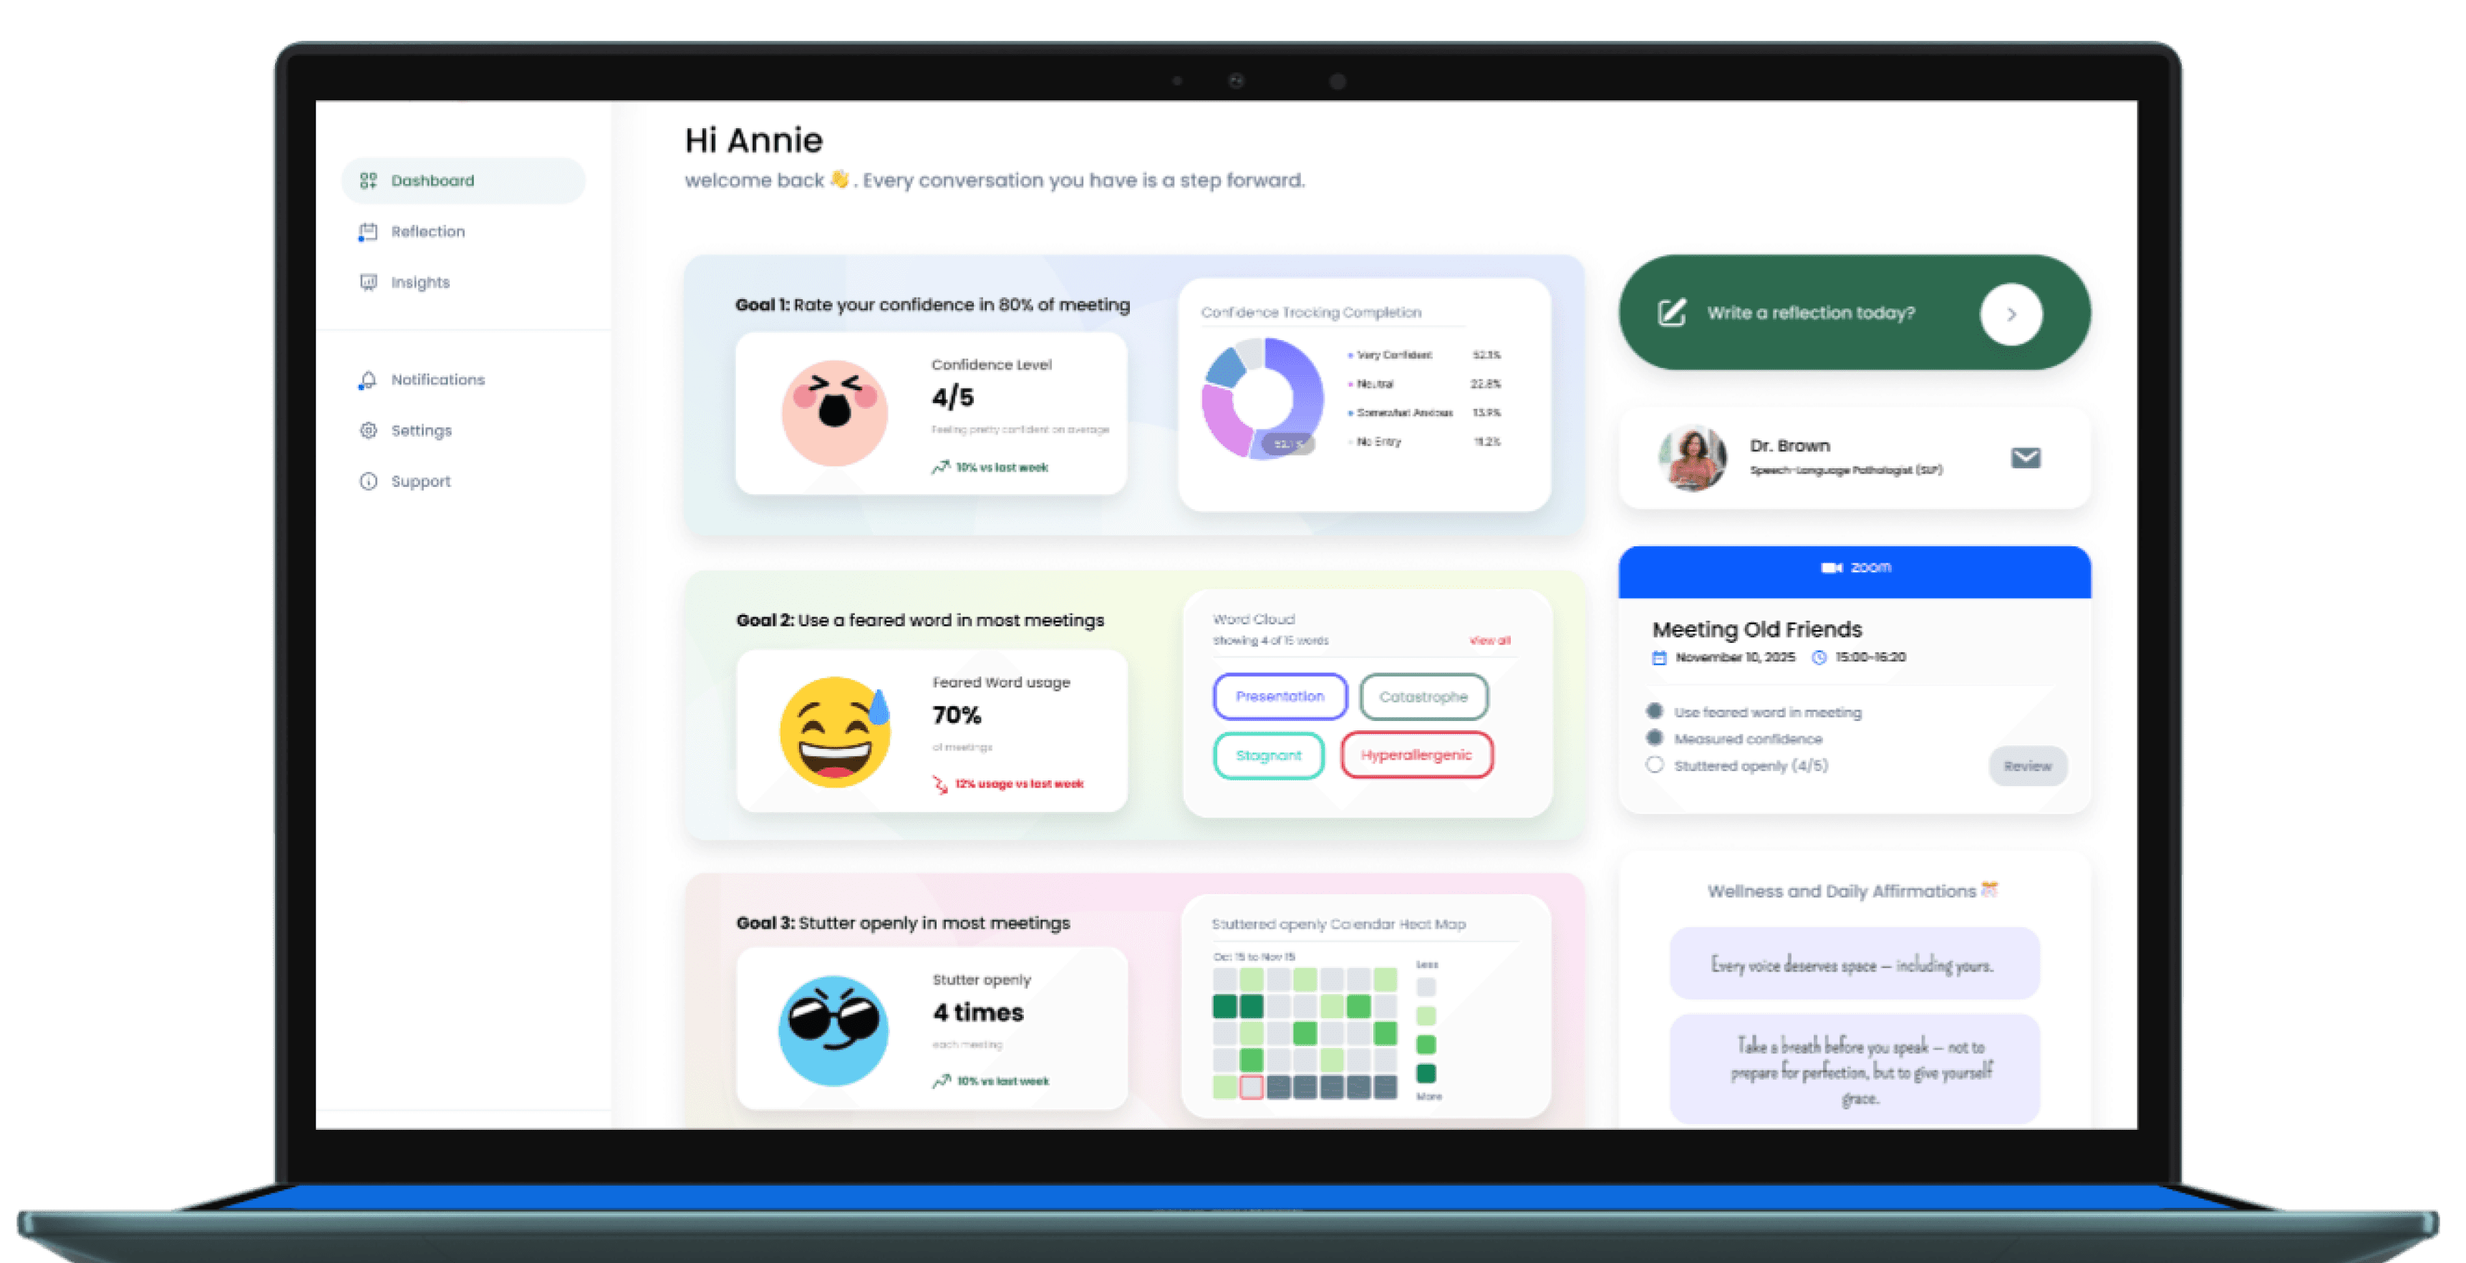Open the Insights menu item
Screen dimensions: 2466x1263
(420, 283)
